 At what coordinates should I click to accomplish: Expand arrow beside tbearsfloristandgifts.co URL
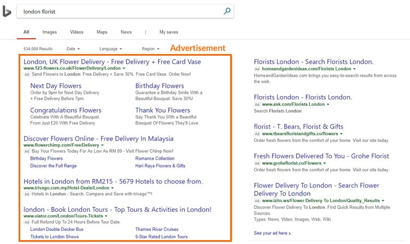coord(341,134)
